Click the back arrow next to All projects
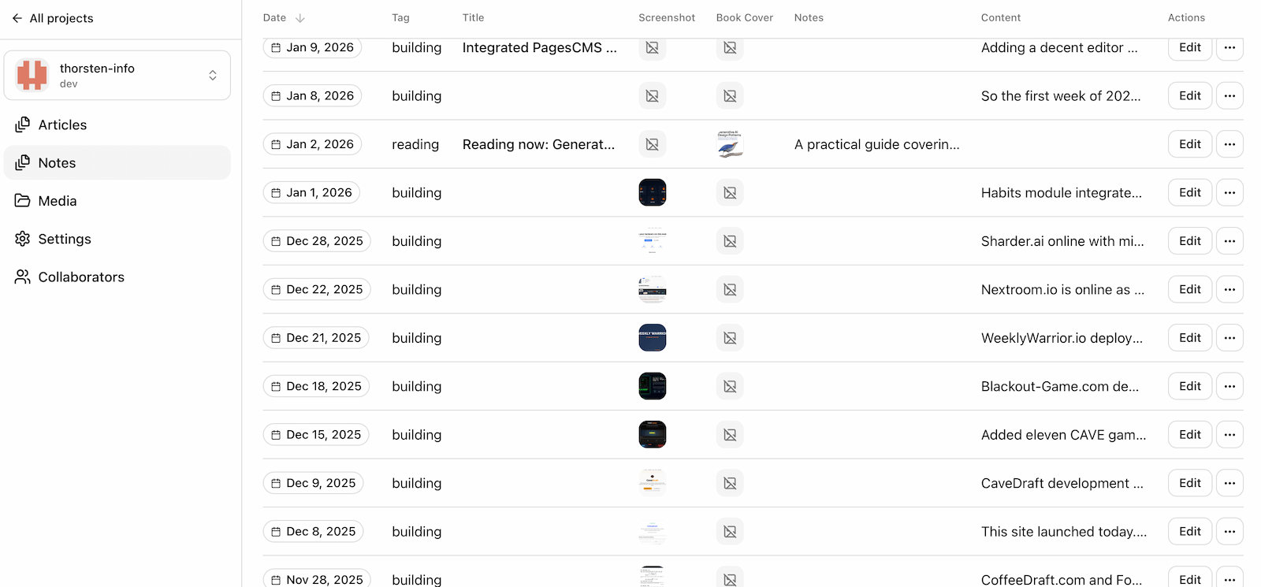Screen dimensions: 1261x587 pos(16,17)
